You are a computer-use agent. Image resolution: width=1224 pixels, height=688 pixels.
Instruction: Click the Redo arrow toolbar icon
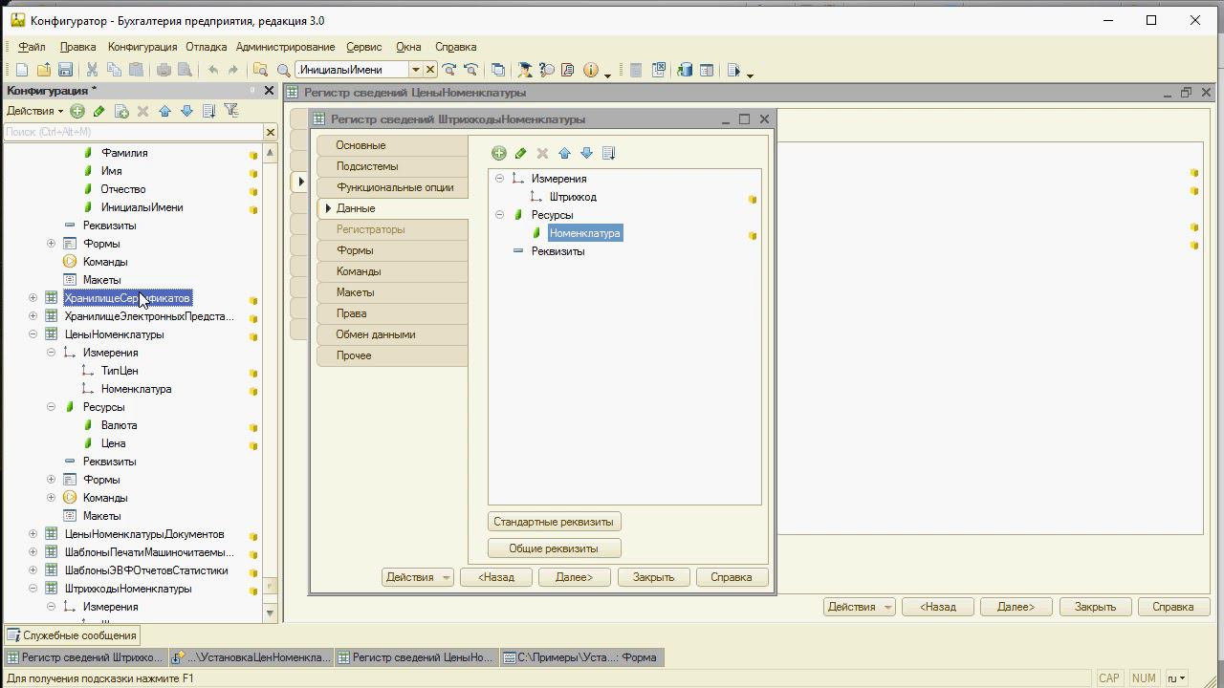coord(232,70)
